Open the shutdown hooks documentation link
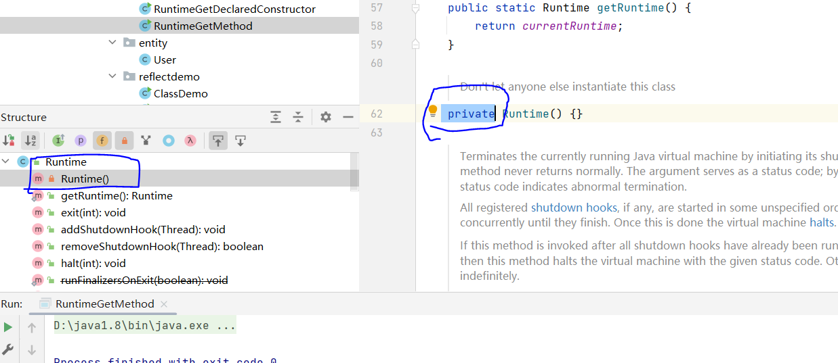Screen dimensions: 838x363 574,207
